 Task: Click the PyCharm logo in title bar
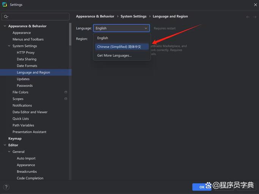(5, 5)
